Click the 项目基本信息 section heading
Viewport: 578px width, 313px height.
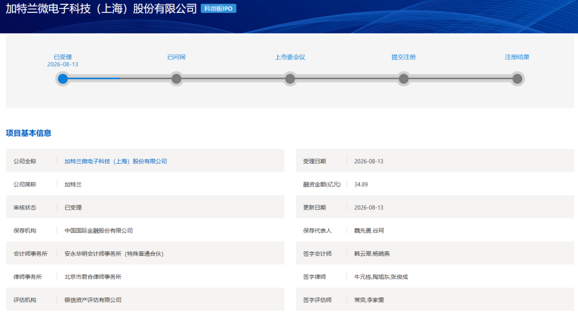tap(28, 133)
